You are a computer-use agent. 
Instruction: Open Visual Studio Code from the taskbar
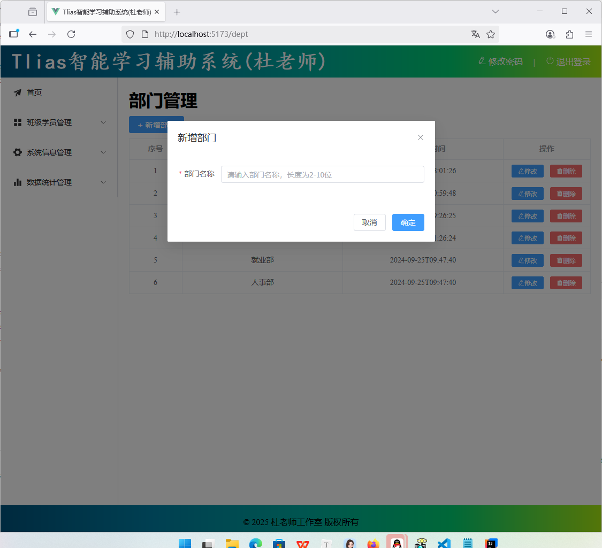[444, 543]
